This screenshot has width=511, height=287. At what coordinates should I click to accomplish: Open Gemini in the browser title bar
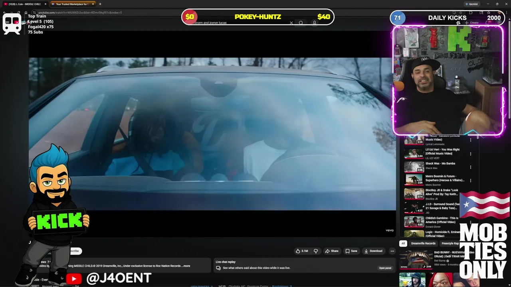pos(471,4)
